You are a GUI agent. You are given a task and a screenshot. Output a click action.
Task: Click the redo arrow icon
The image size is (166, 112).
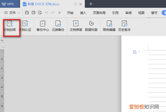(53, 13)
